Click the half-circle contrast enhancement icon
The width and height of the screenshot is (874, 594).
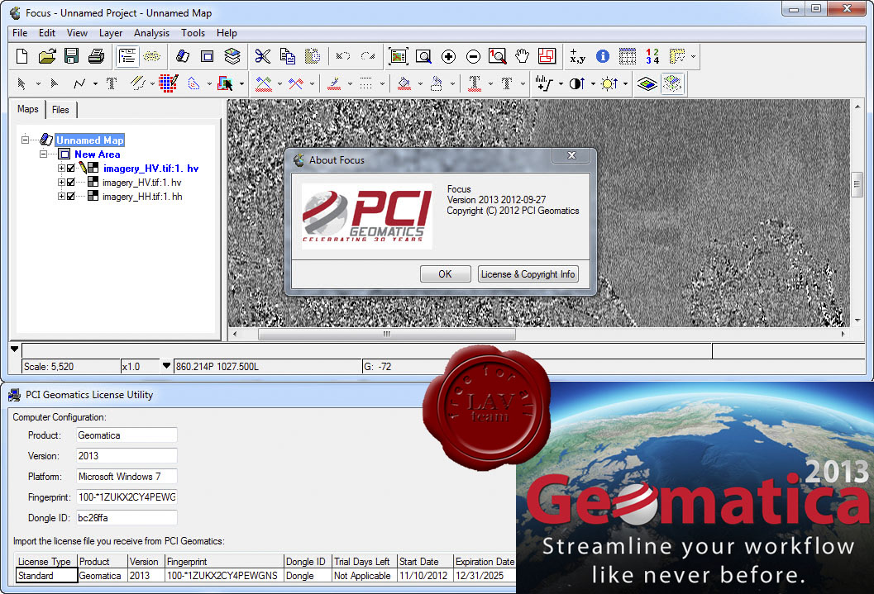pos(576,84)
